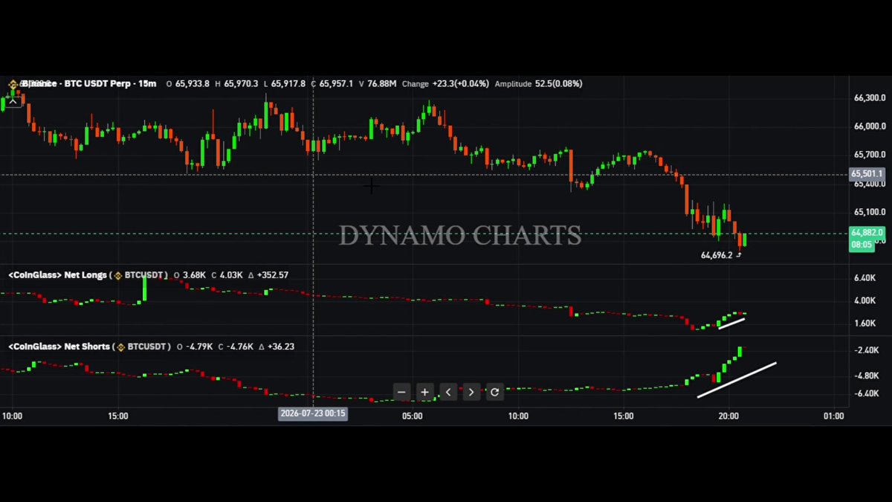This screenshot has height=502, width=892.
Task: Click the high value 65,970.3
Action: coord(242,84)
